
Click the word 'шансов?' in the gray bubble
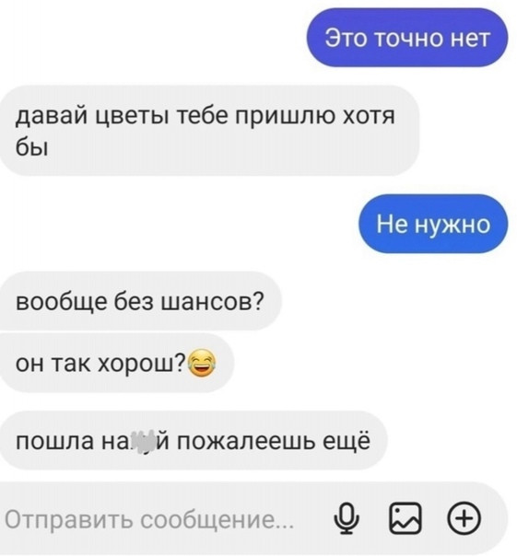point(213,303)
